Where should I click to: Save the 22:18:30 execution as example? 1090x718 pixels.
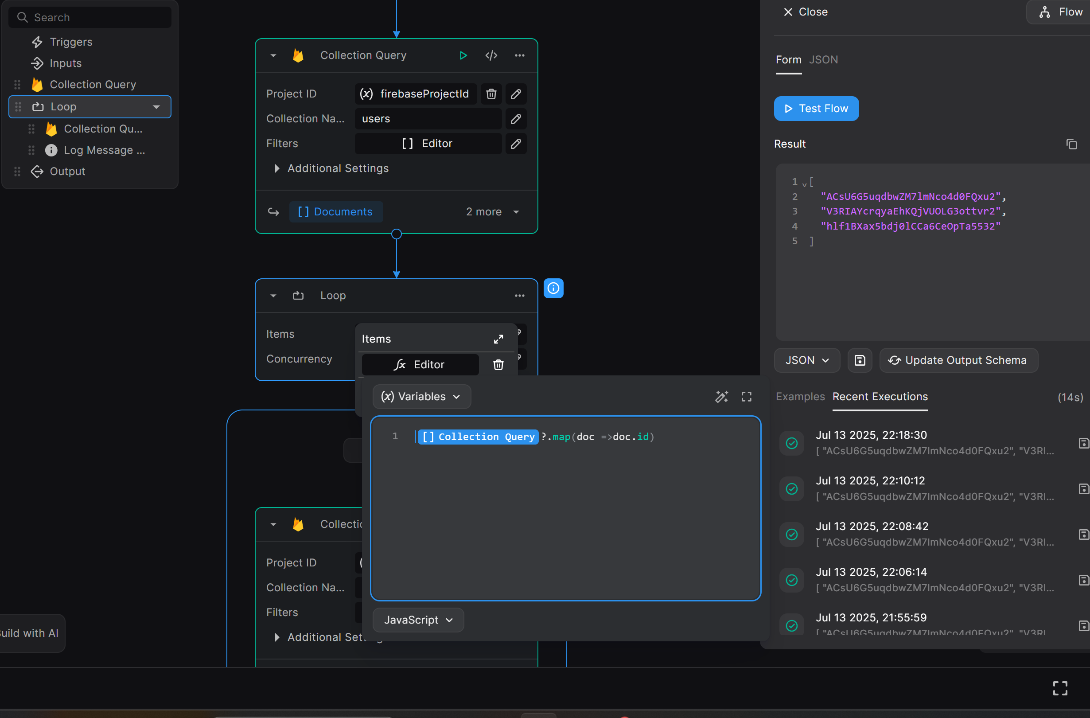coord(1084,443)
